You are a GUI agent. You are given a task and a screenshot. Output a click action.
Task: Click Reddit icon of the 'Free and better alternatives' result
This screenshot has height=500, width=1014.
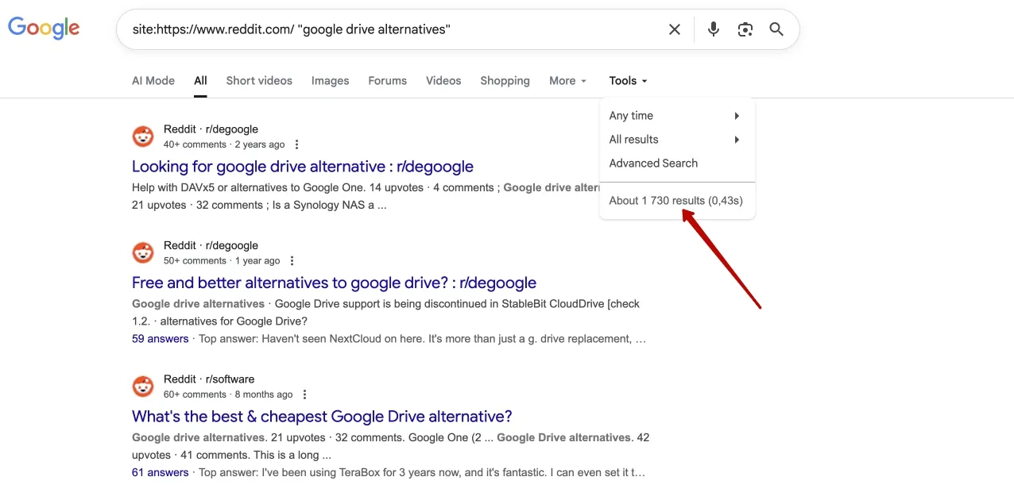pos(143,253)
